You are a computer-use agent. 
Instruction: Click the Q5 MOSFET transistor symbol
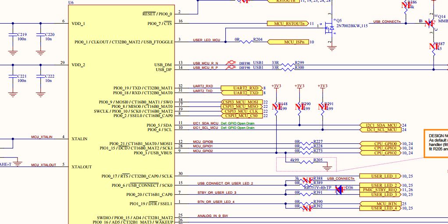coord(328,29)
